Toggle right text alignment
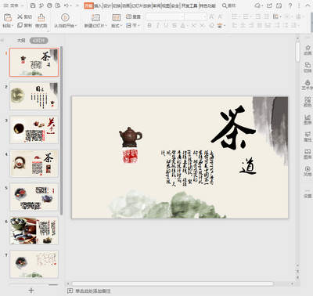 point(251,25)
